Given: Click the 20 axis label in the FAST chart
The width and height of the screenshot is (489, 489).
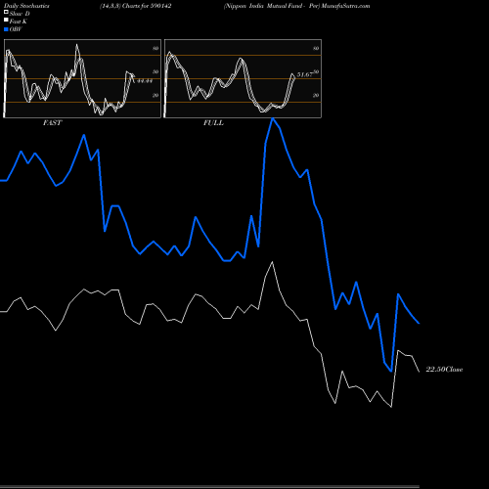Looking at the screenshot, I should [x=156, y=95].
